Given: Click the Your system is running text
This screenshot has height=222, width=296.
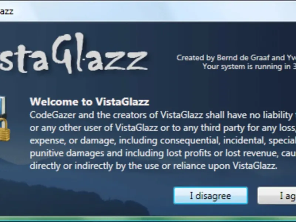Looking at the screenshot, I should pyautogui.click(x=249, y=67).
